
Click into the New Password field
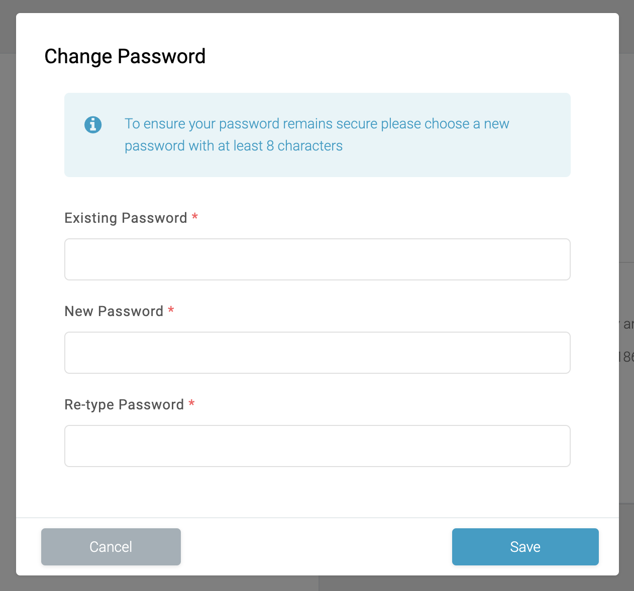pyautogui.click(x=317, y=353)
